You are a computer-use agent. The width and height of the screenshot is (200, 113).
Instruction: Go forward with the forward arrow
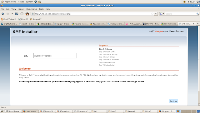tap(8, 14)
